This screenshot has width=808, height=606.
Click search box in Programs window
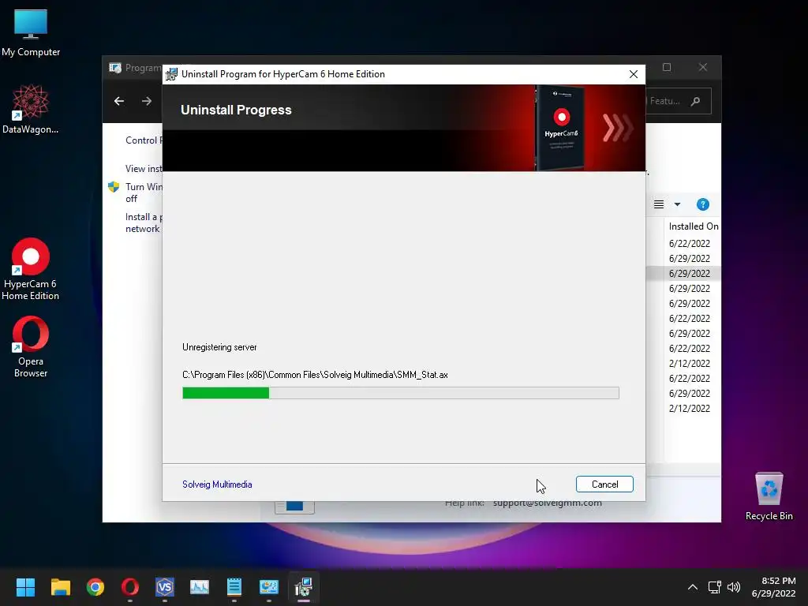(x=678, y=101)
